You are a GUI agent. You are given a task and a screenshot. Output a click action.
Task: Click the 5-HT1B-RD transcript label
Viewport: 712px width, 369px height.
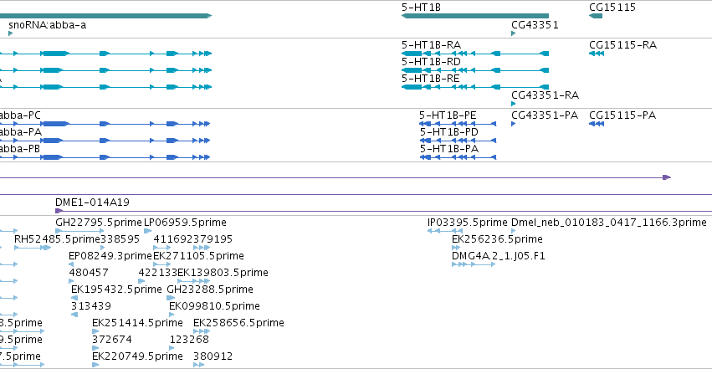(x=431, y=62)
